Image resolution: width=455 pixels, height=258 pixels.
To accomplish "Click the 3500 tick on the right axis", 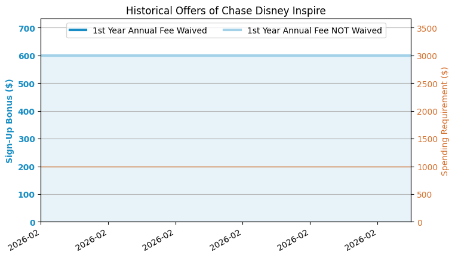I will [426, 28].
